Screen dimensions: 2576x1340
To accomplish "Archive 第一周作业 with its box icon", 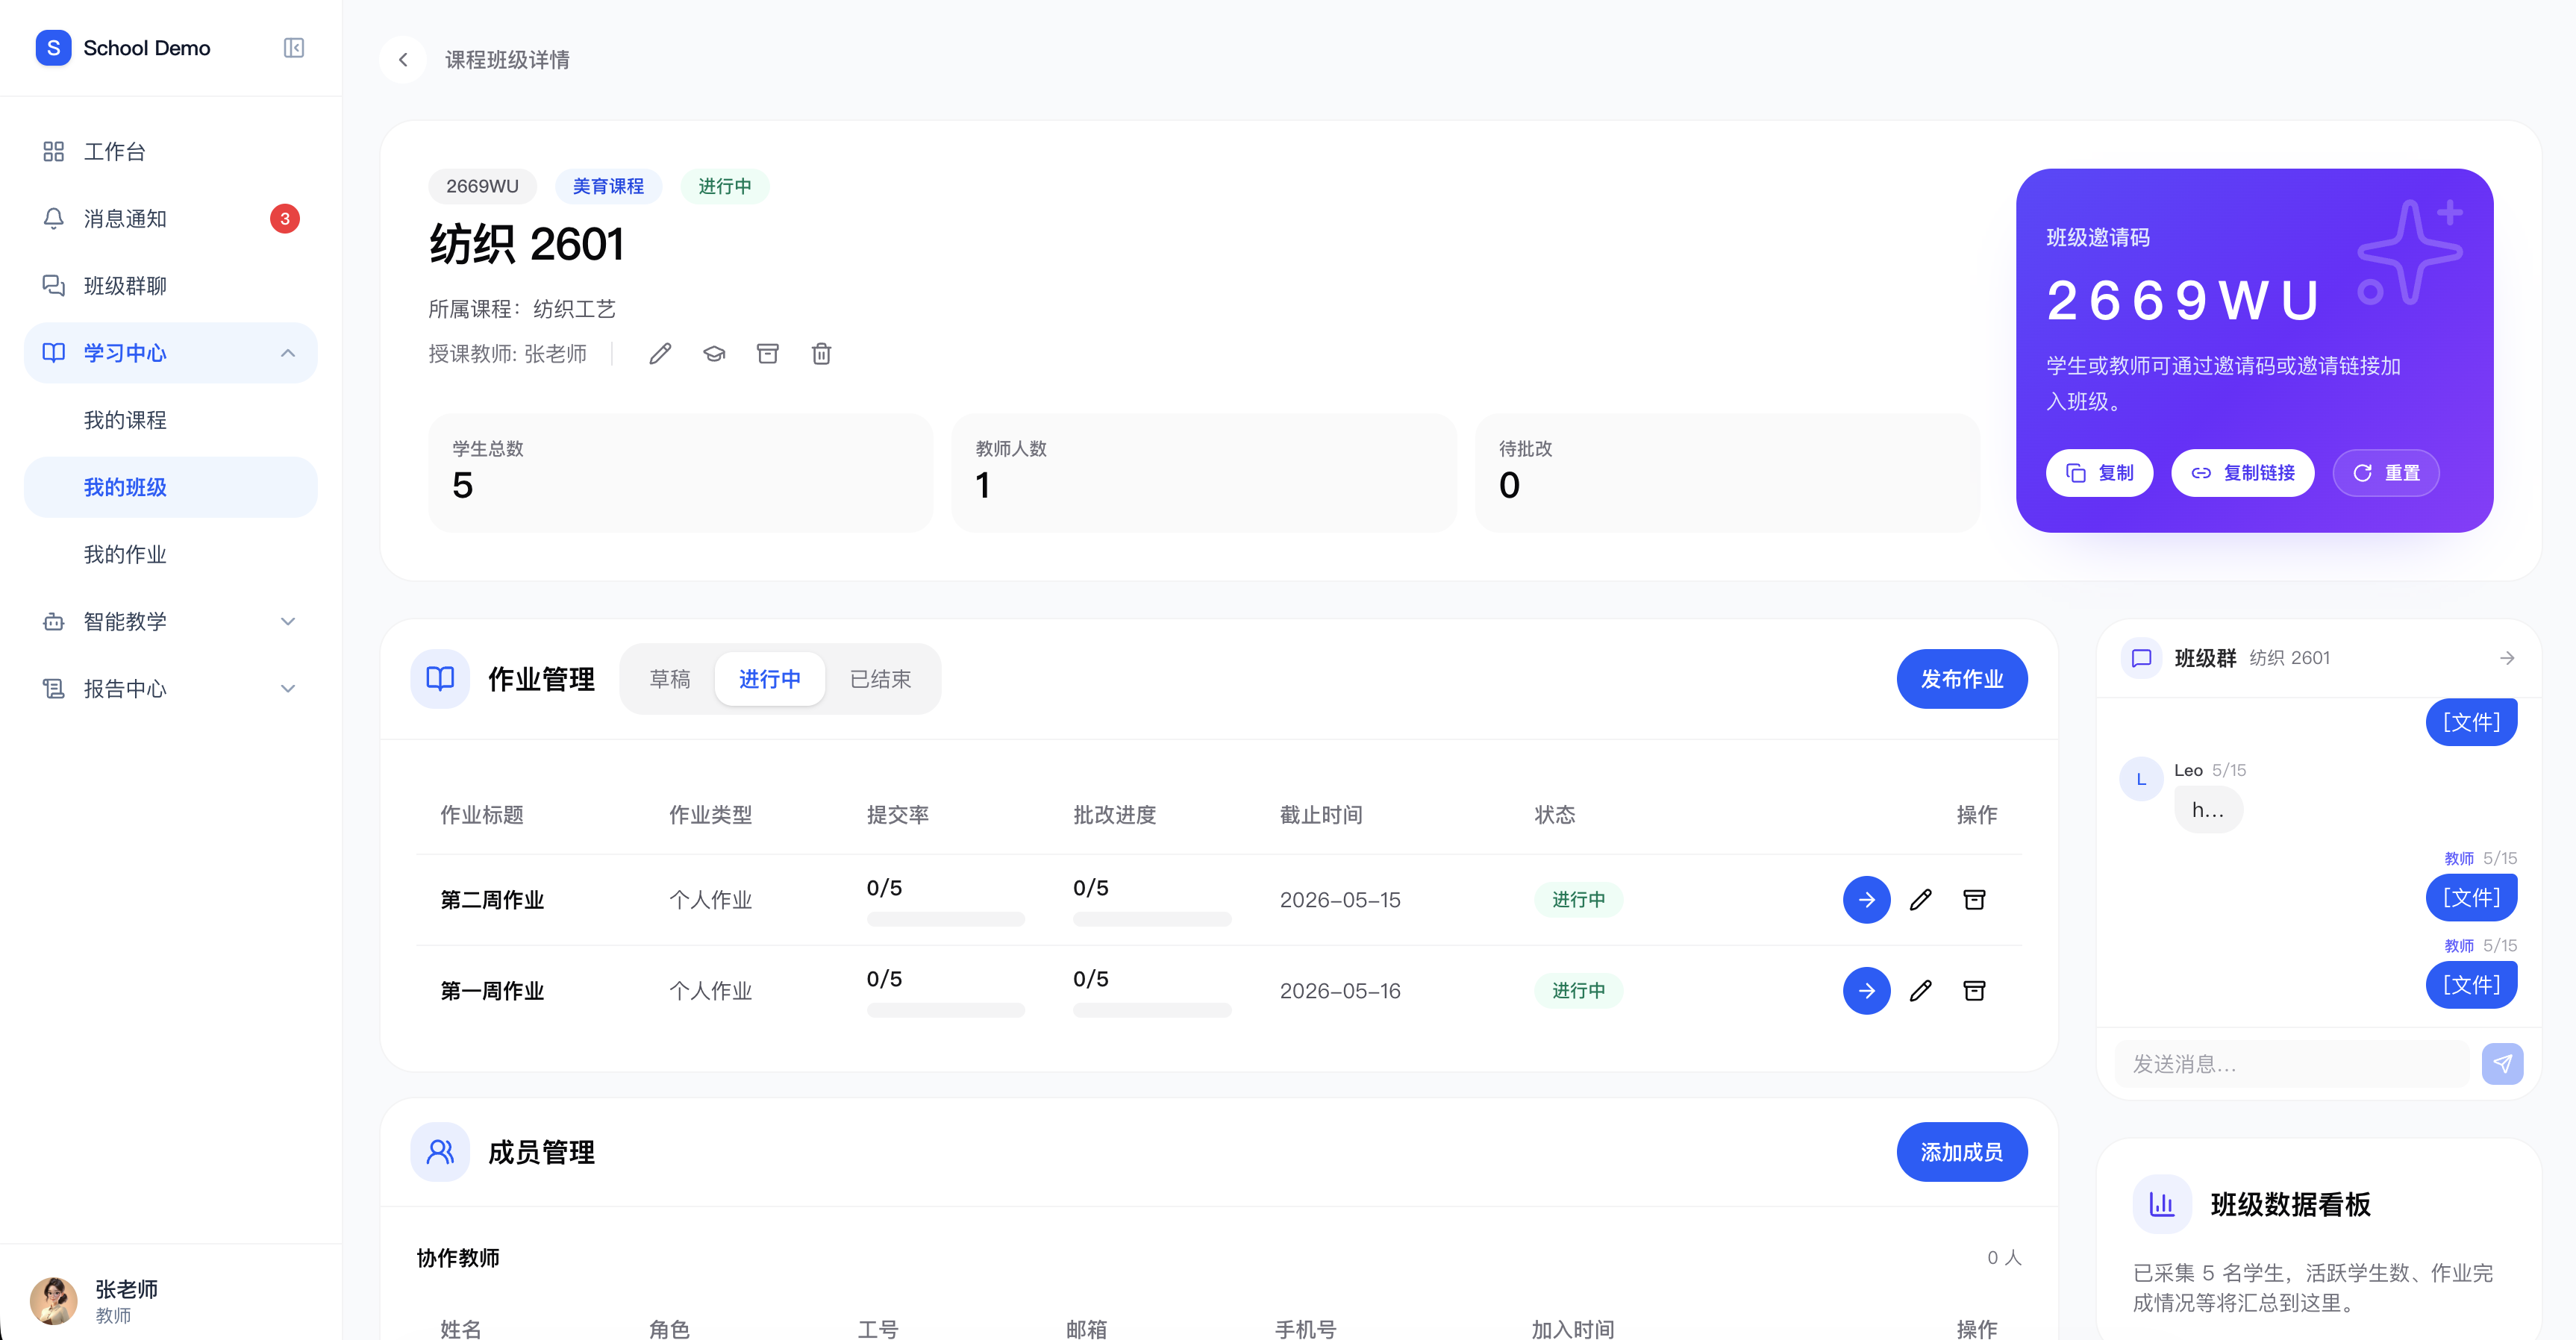I will point(1974,991).
